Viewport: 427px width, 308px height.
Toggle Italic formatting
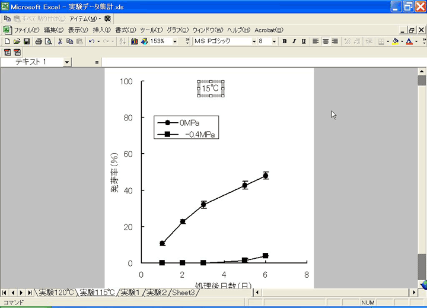click(294, 42)
